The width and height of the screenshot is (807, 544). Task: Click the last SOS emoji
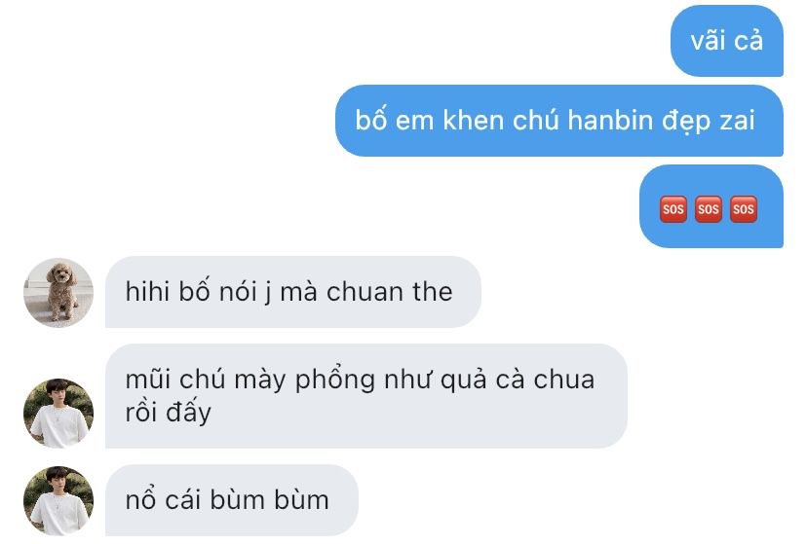point(744,208)
